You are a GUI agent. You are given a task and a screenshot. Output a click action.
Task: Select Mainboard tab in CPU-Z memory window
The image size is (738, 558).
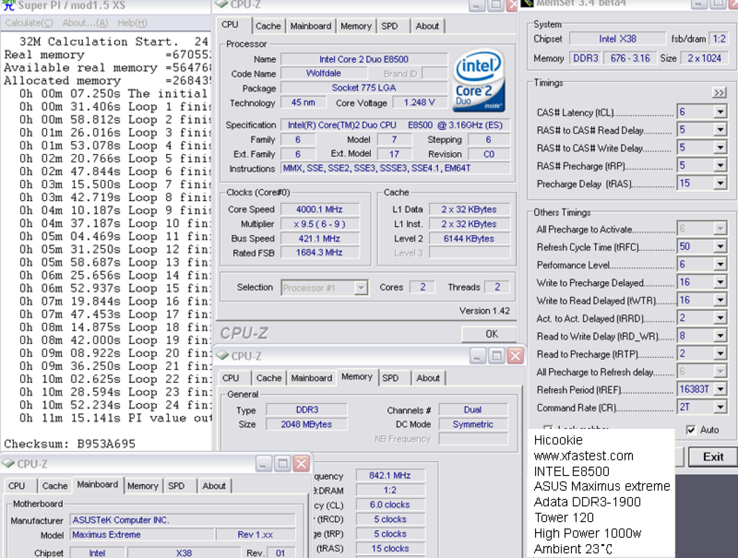pos(311,378)
